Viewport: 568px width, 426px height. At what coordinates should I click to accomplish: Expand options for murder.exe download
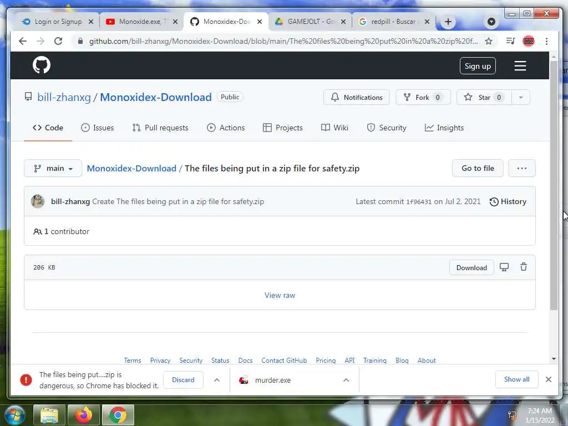pyautogui.click(x=346, y=380)
